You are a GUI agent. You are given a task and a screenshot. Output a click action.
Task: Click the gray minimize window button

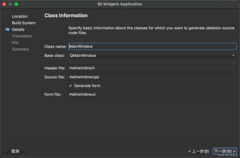pos(10,4)
